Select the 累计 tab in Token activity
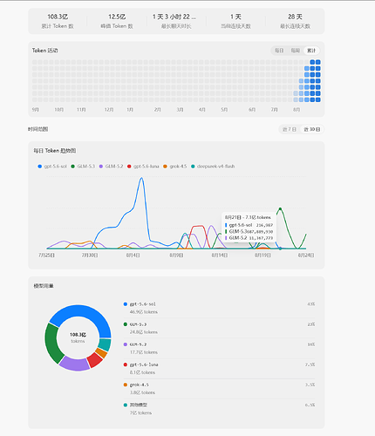The height and width of the screenshot is (436, 375). click(x=311, y=51)
